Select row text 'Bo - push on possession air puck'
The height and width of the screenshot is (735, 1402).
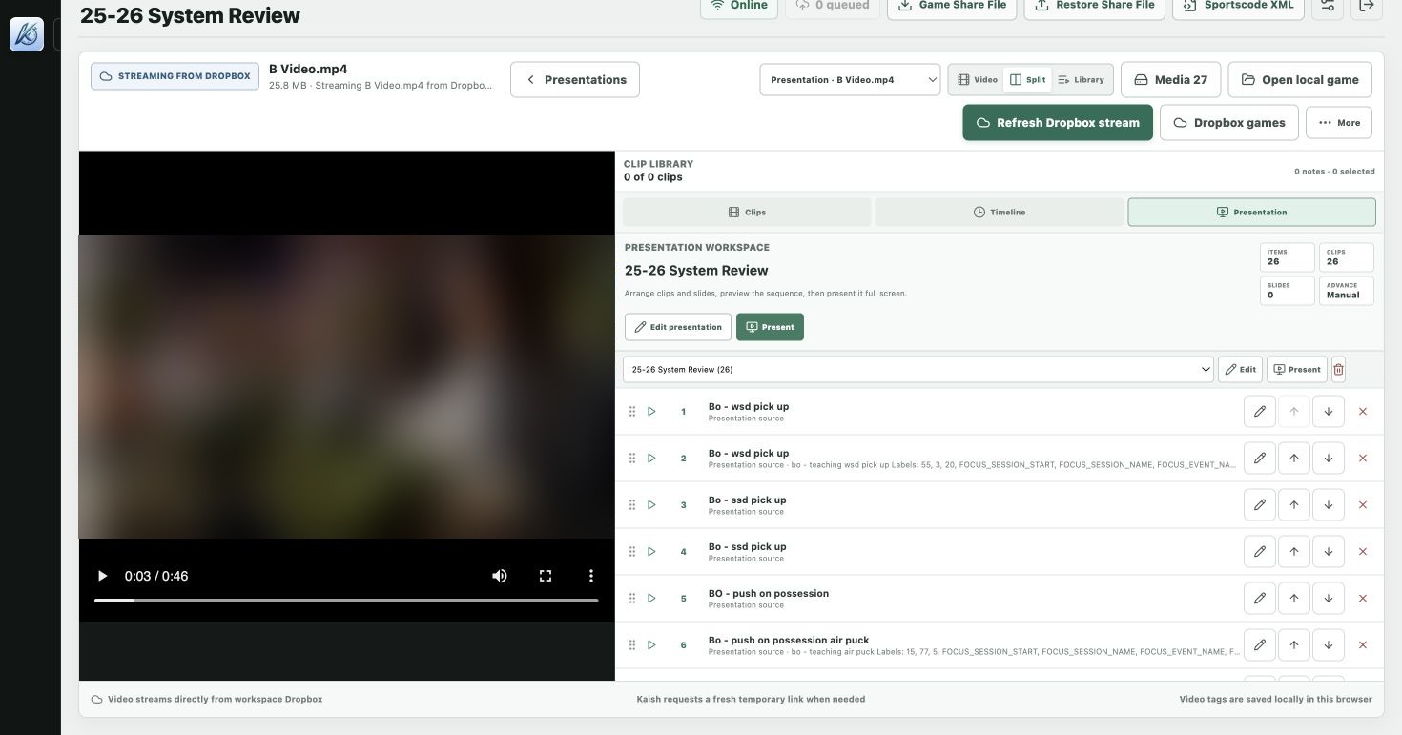click(789, 641)
